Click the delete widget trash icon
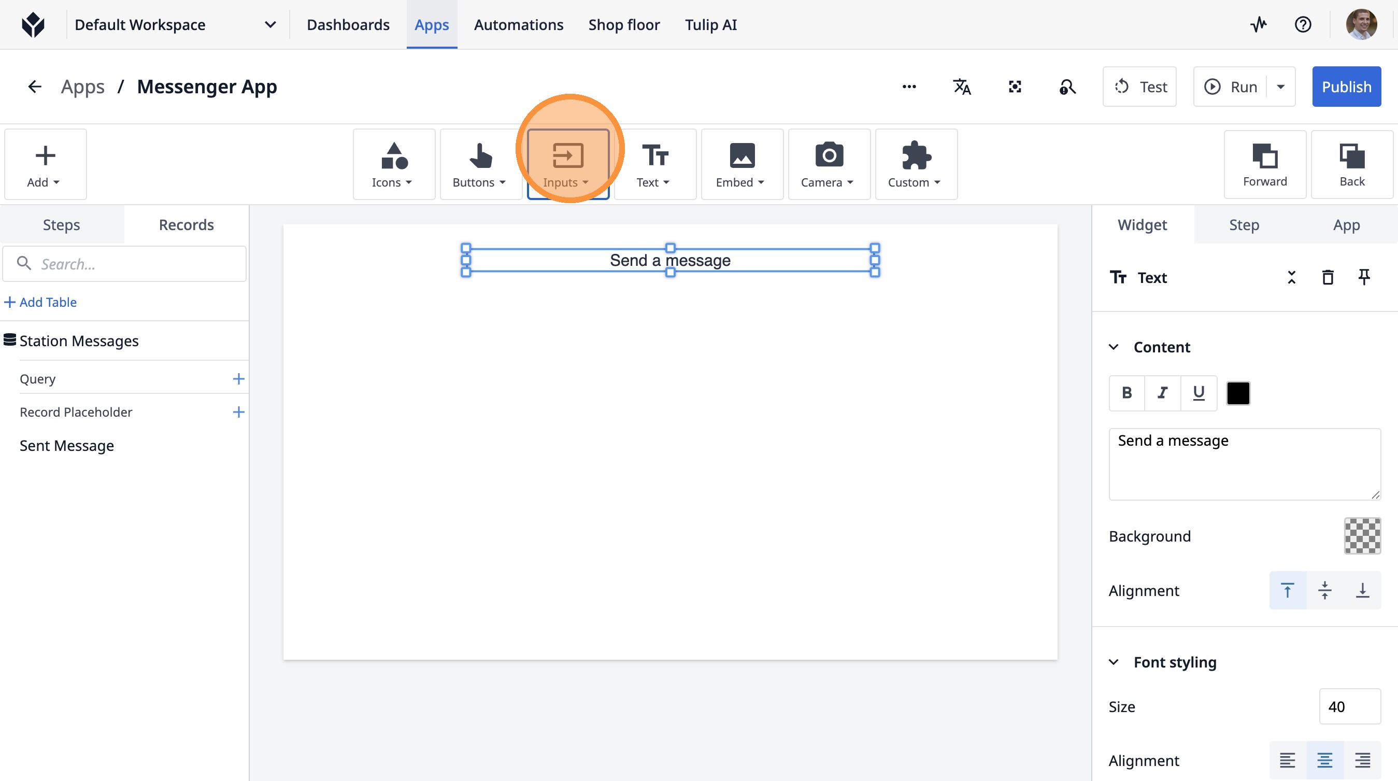Image resolution: width=1398 pixels, height=781 pixels. 1328,277
